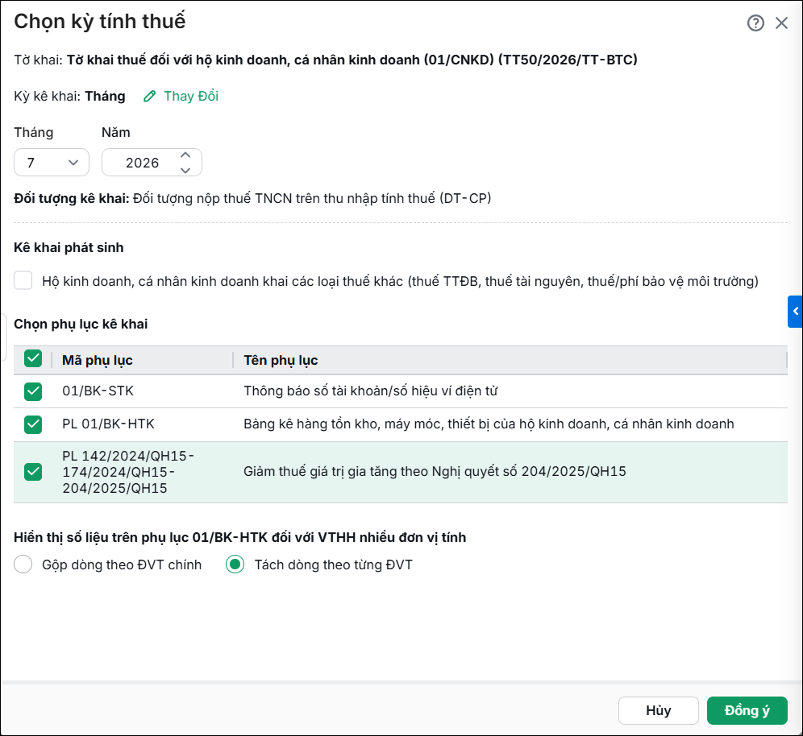Select Gộp dòng theo ĐVT chính option
Viewport: 803px width, 736px height.
pyautogui.click(x=23, y=564)
